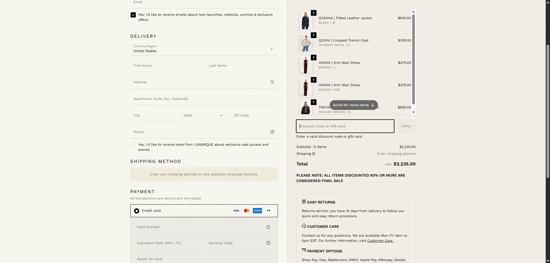
Task: Click the Visa card logo
Action: click(x=236, y=211)
